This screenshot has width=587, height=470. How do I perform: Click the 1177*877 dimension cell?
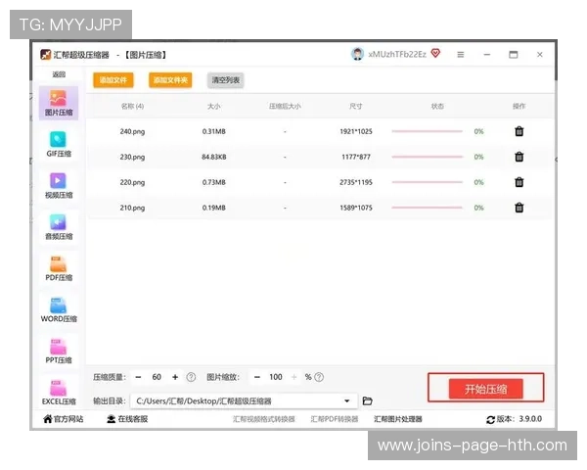356,157
